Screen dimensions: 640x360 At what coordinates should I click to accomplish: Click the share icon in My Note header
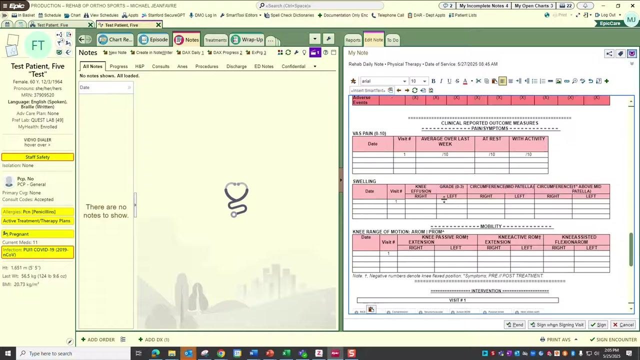coord(609,53)
